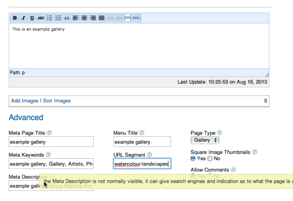Focus the URL Segment field
This screenshot has width=293, height=201.
click(142, 164)
